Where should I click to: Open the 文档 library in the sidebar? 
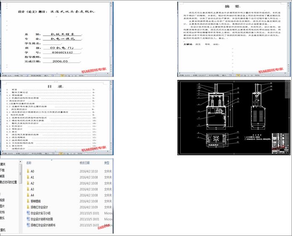(2, 212)
